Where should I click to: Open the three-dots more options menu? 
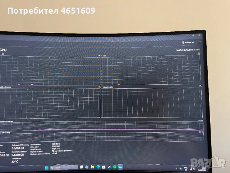point(199,42)
